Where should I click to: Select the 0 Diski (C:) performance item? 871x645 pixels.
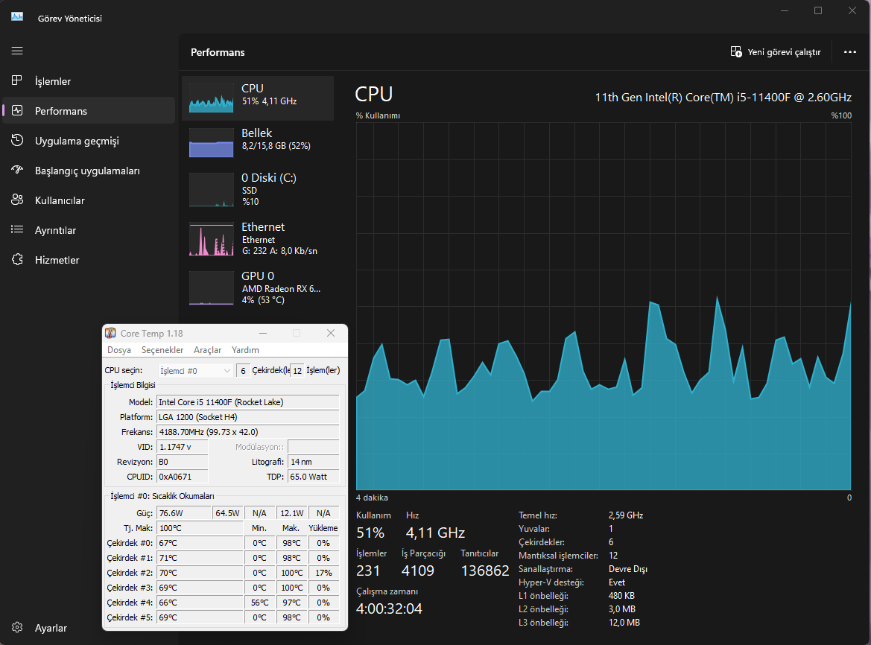[x=258, y=190]
